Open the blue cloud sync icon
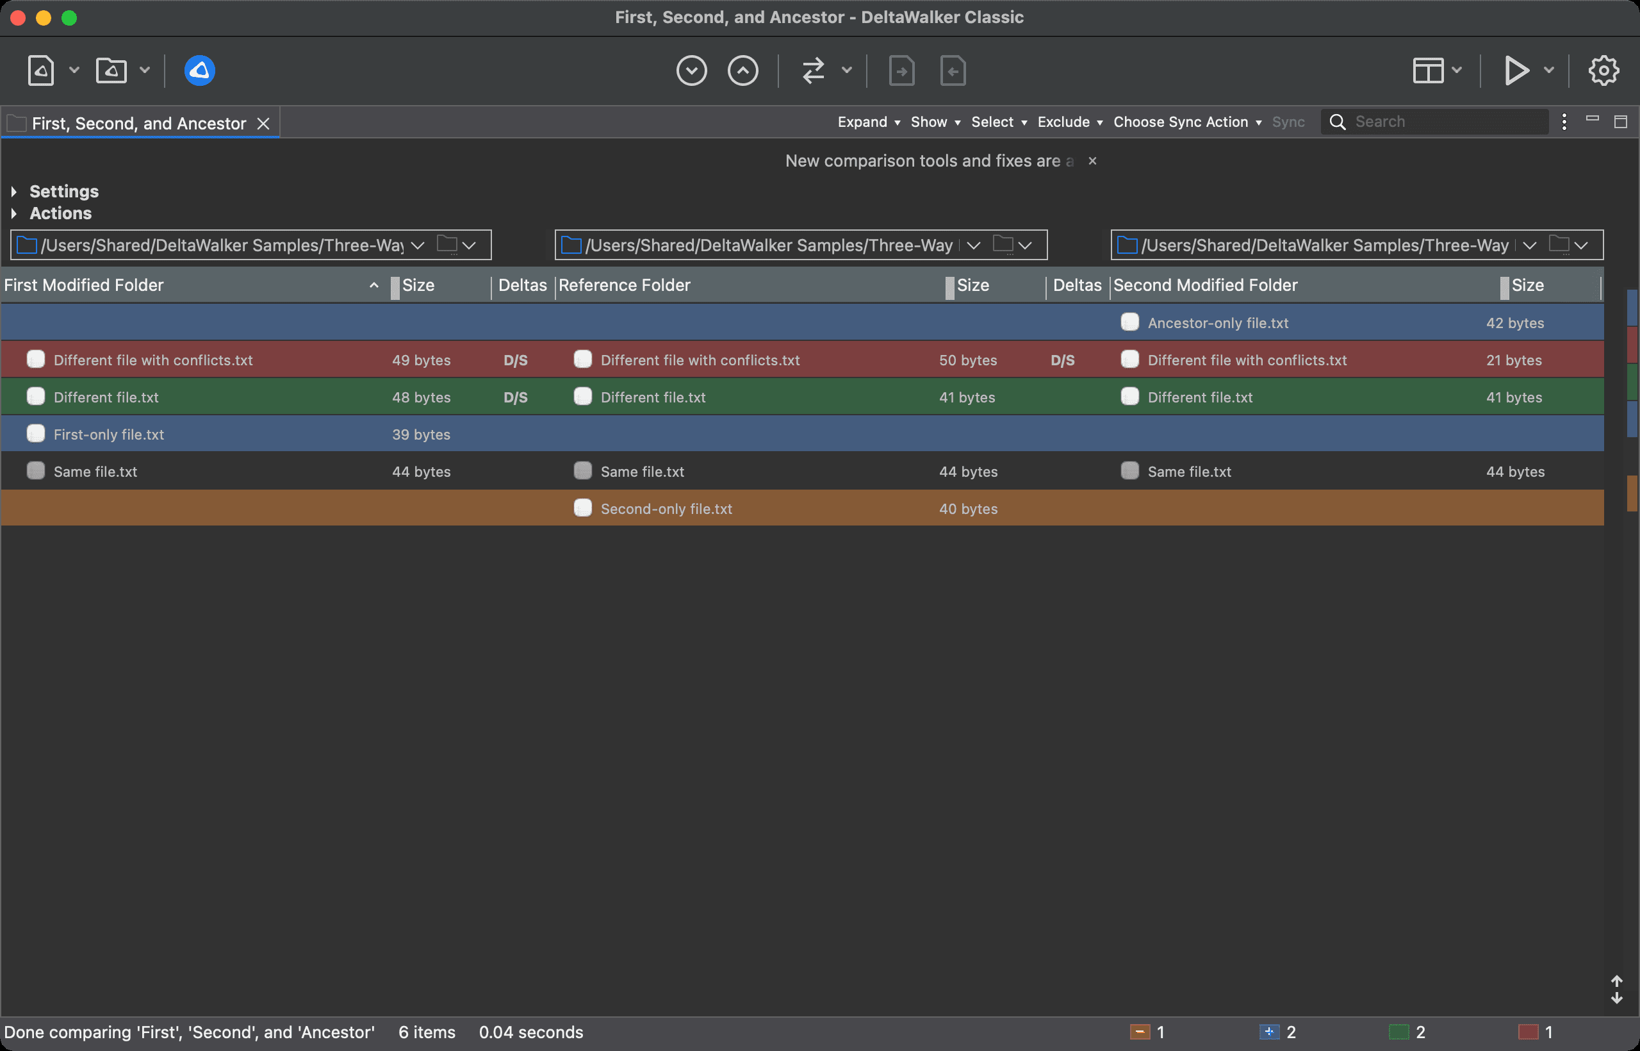1640x1051 pixels. (x=200, y=70)
